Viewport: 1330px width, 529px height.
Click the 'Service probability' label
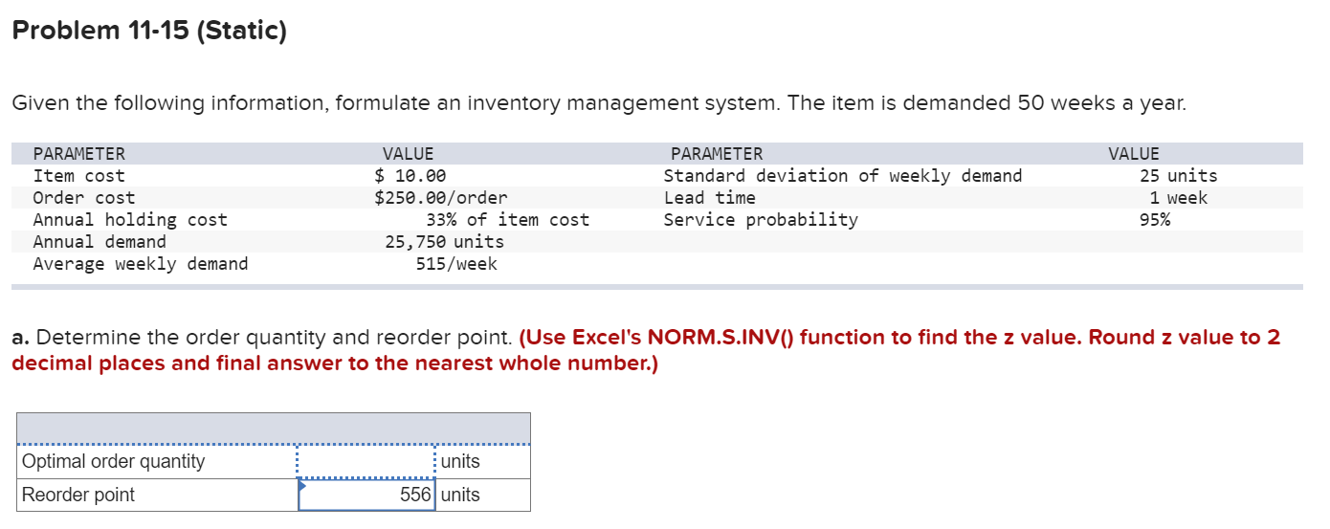(761, 220)
